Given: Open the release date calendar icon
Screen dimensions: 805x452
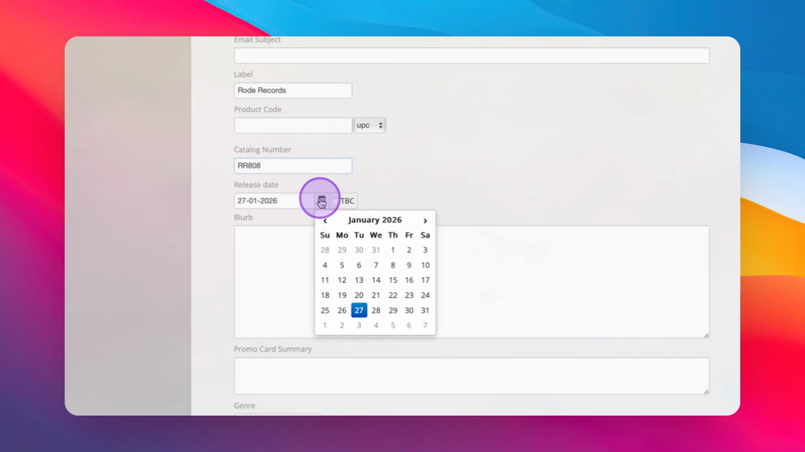Looking at the screenshot, I should 321,202.
